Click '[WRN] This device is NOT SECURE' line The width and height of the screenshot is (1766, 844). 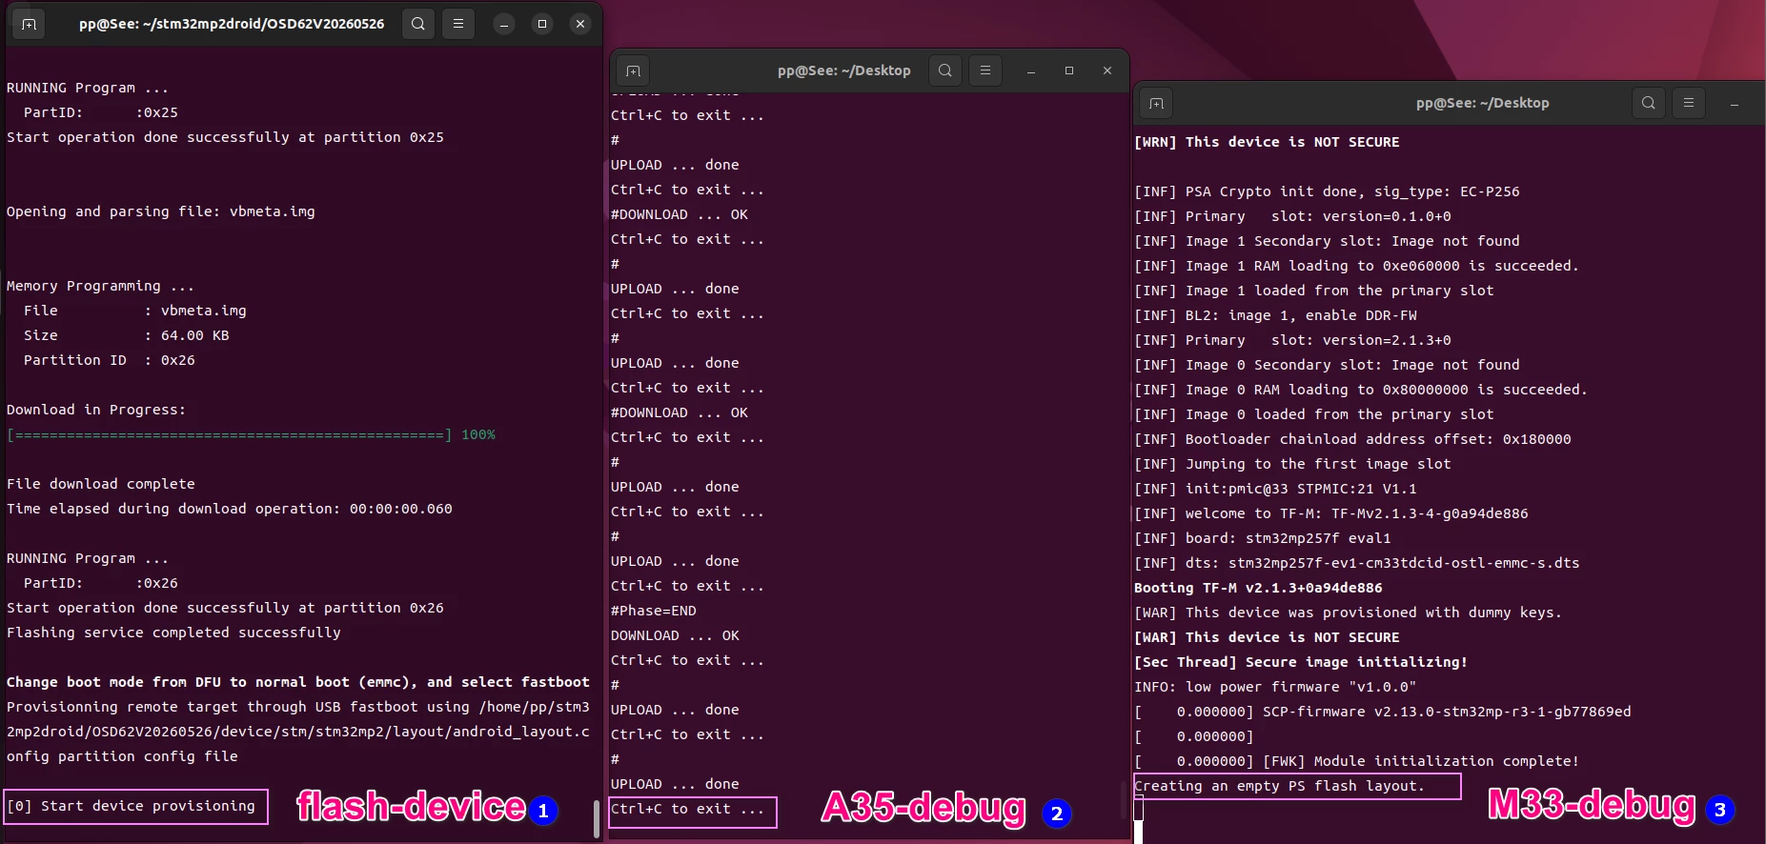click(1267, 142)
